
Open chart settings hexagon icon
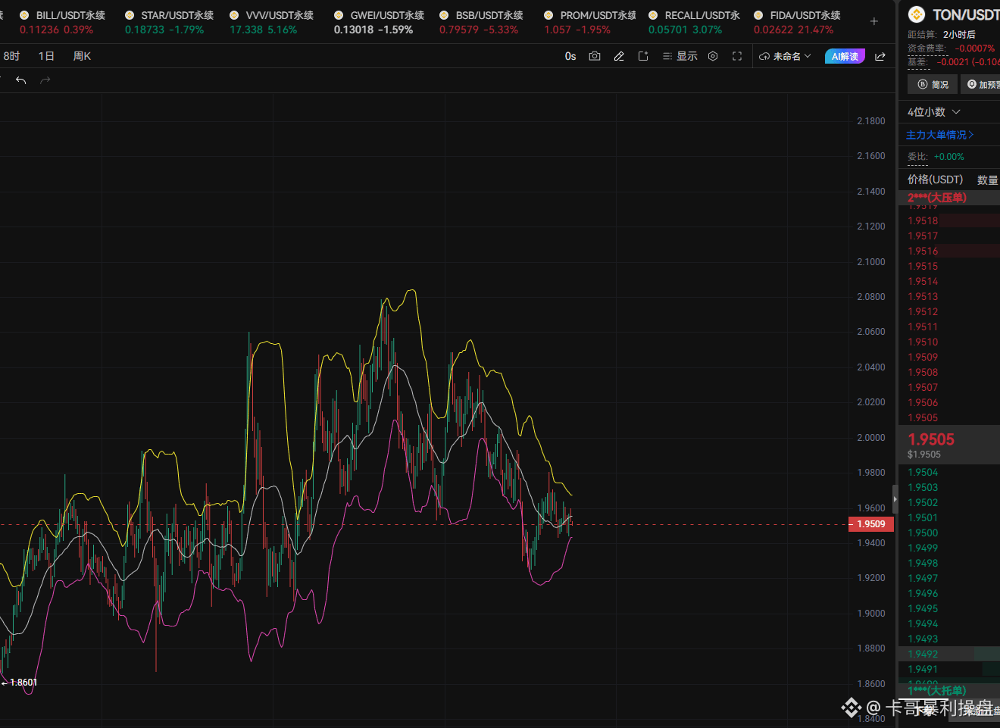click(713, 56)
